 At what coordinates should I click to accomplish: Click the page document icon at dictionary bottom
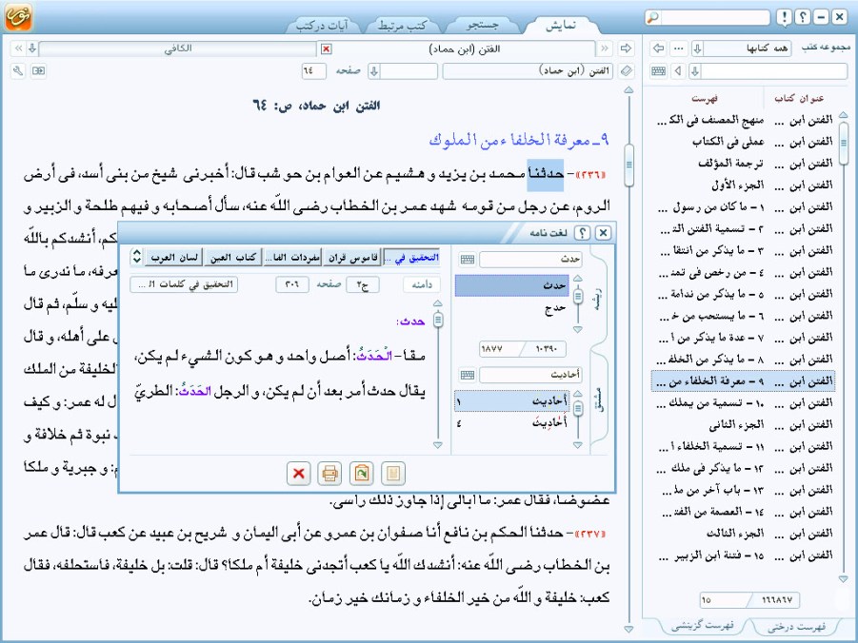393,474
